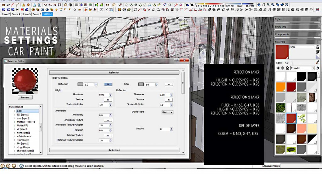The width and height of the screenshot is (322, 174).
Task: Click the shadow month slider bar
Action: [209, 5]
